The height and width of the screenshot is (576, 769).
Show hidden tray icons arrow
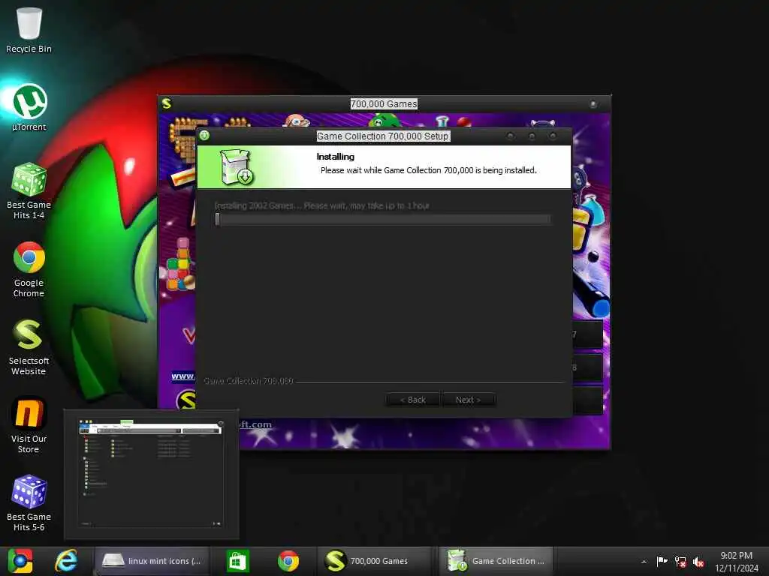click(x=644, y=562)
